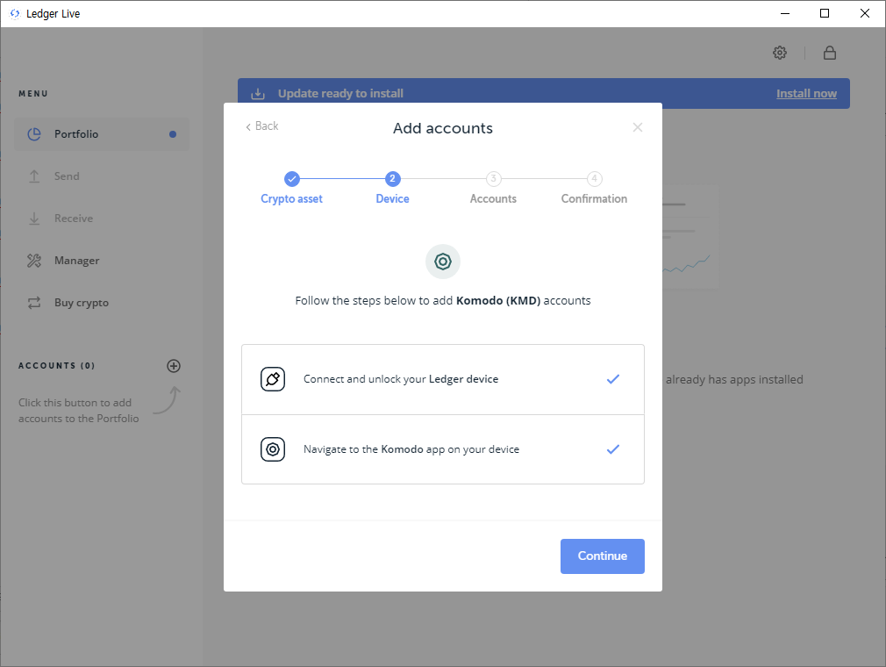The width and height of the screenshot is (886, 667).
Task: Open Receive menu item
Action: tap(102, 219)
